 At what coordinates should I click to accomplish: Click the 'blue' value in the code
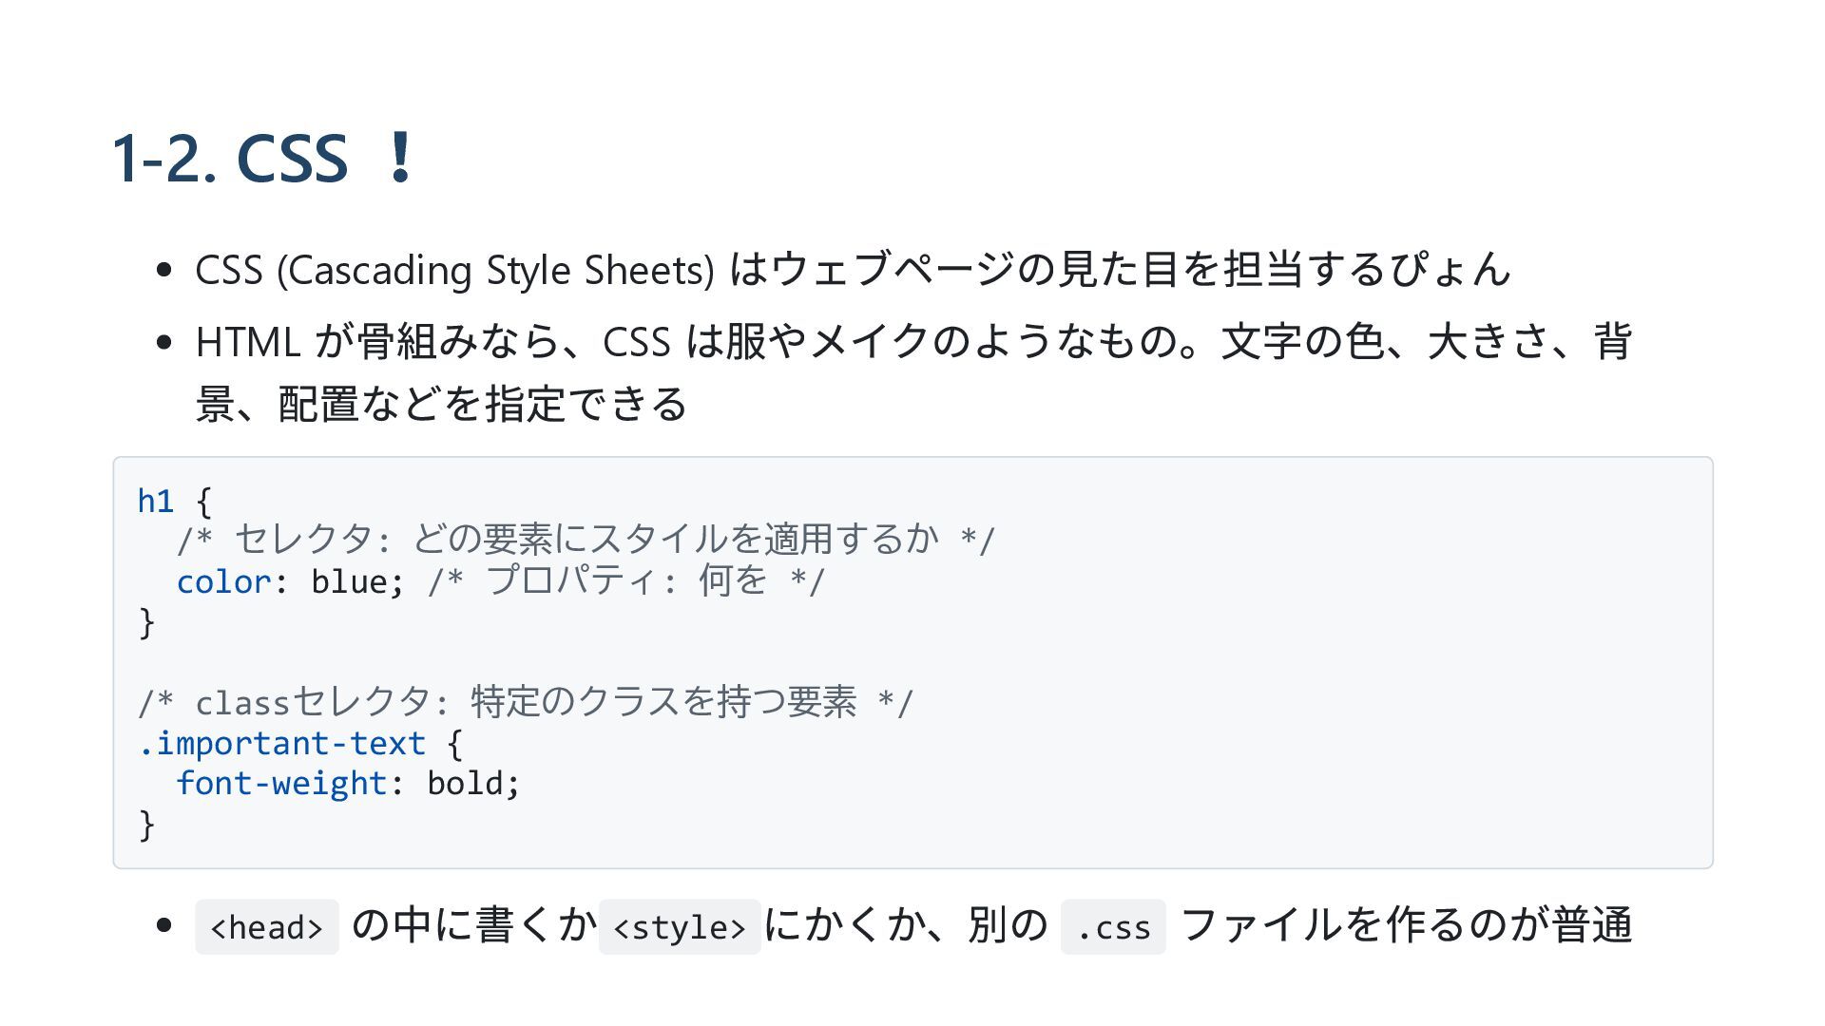pyautogui.click(x=348, y=581)
